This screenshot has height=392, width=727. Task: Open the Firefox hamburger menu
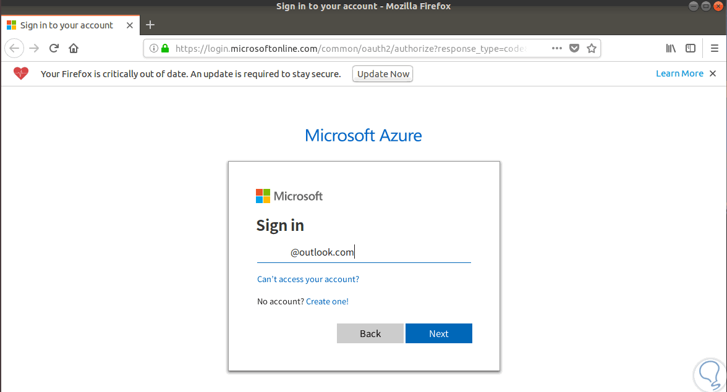715,48
